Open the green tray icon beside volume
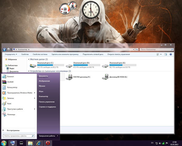Image resolution: width=182 pixels, height=146 pixels. click(163, 143)
